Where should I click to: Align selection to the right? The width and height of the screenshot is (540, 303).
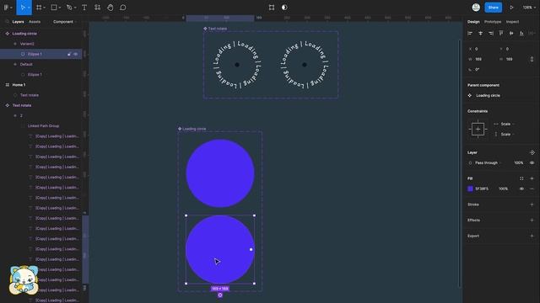pos(491,34)
